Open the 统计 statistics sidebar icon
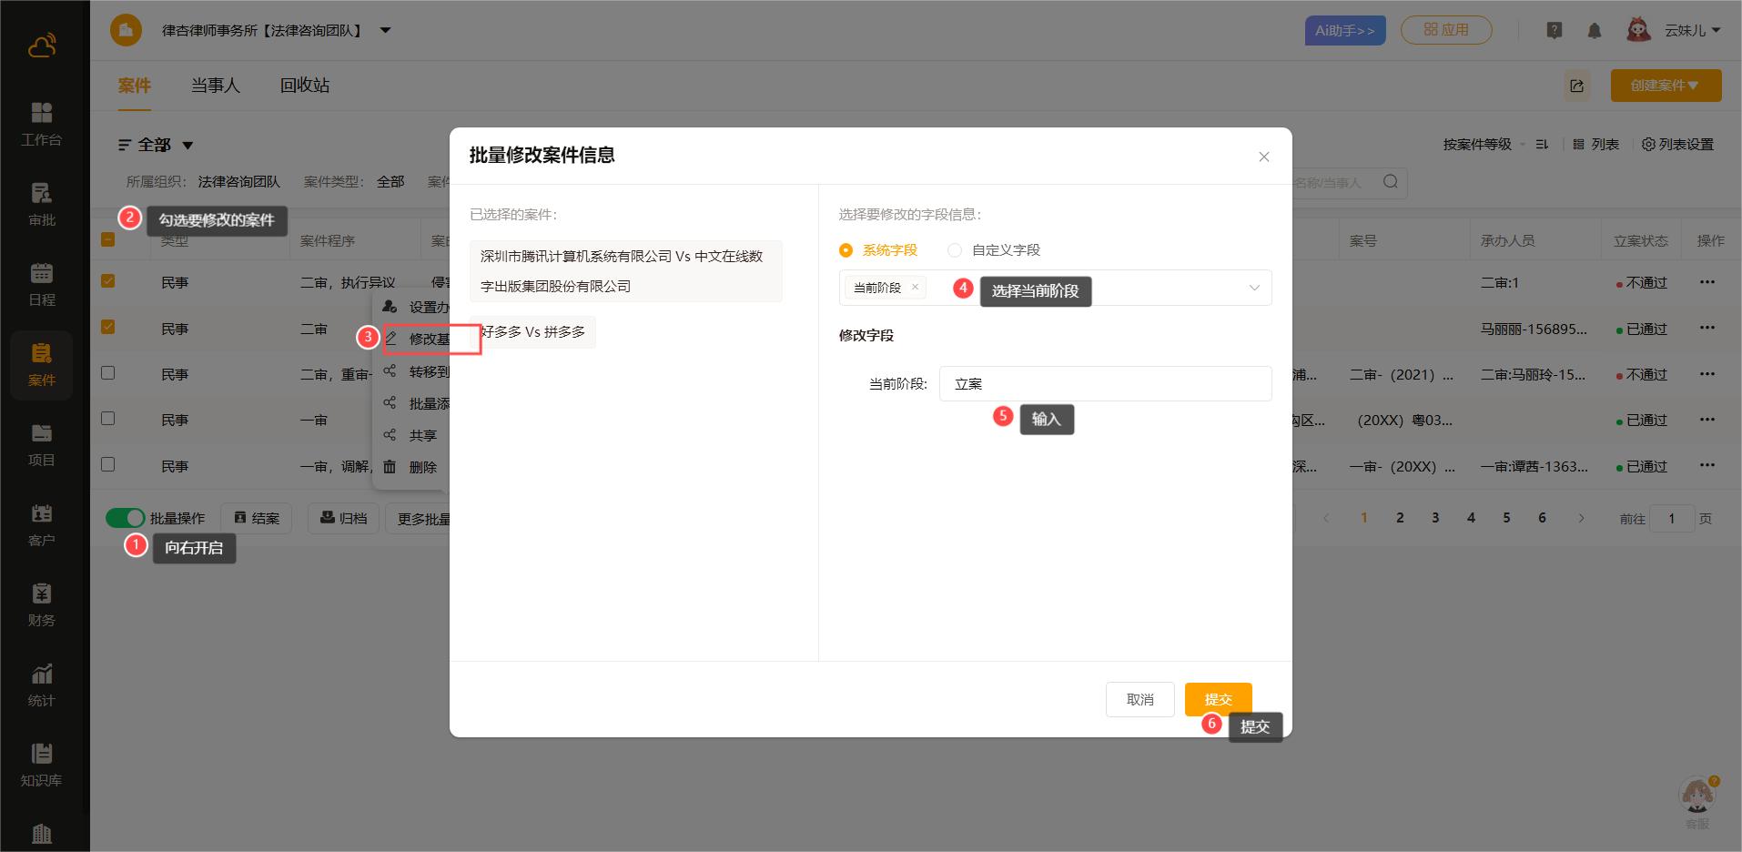Screen dimensions: 1742x852 [41, 685]
